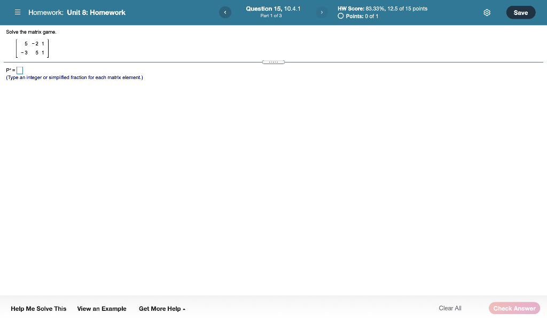Click the Check Answer button
Screen dimensions: 547x321
pos(514,308)
